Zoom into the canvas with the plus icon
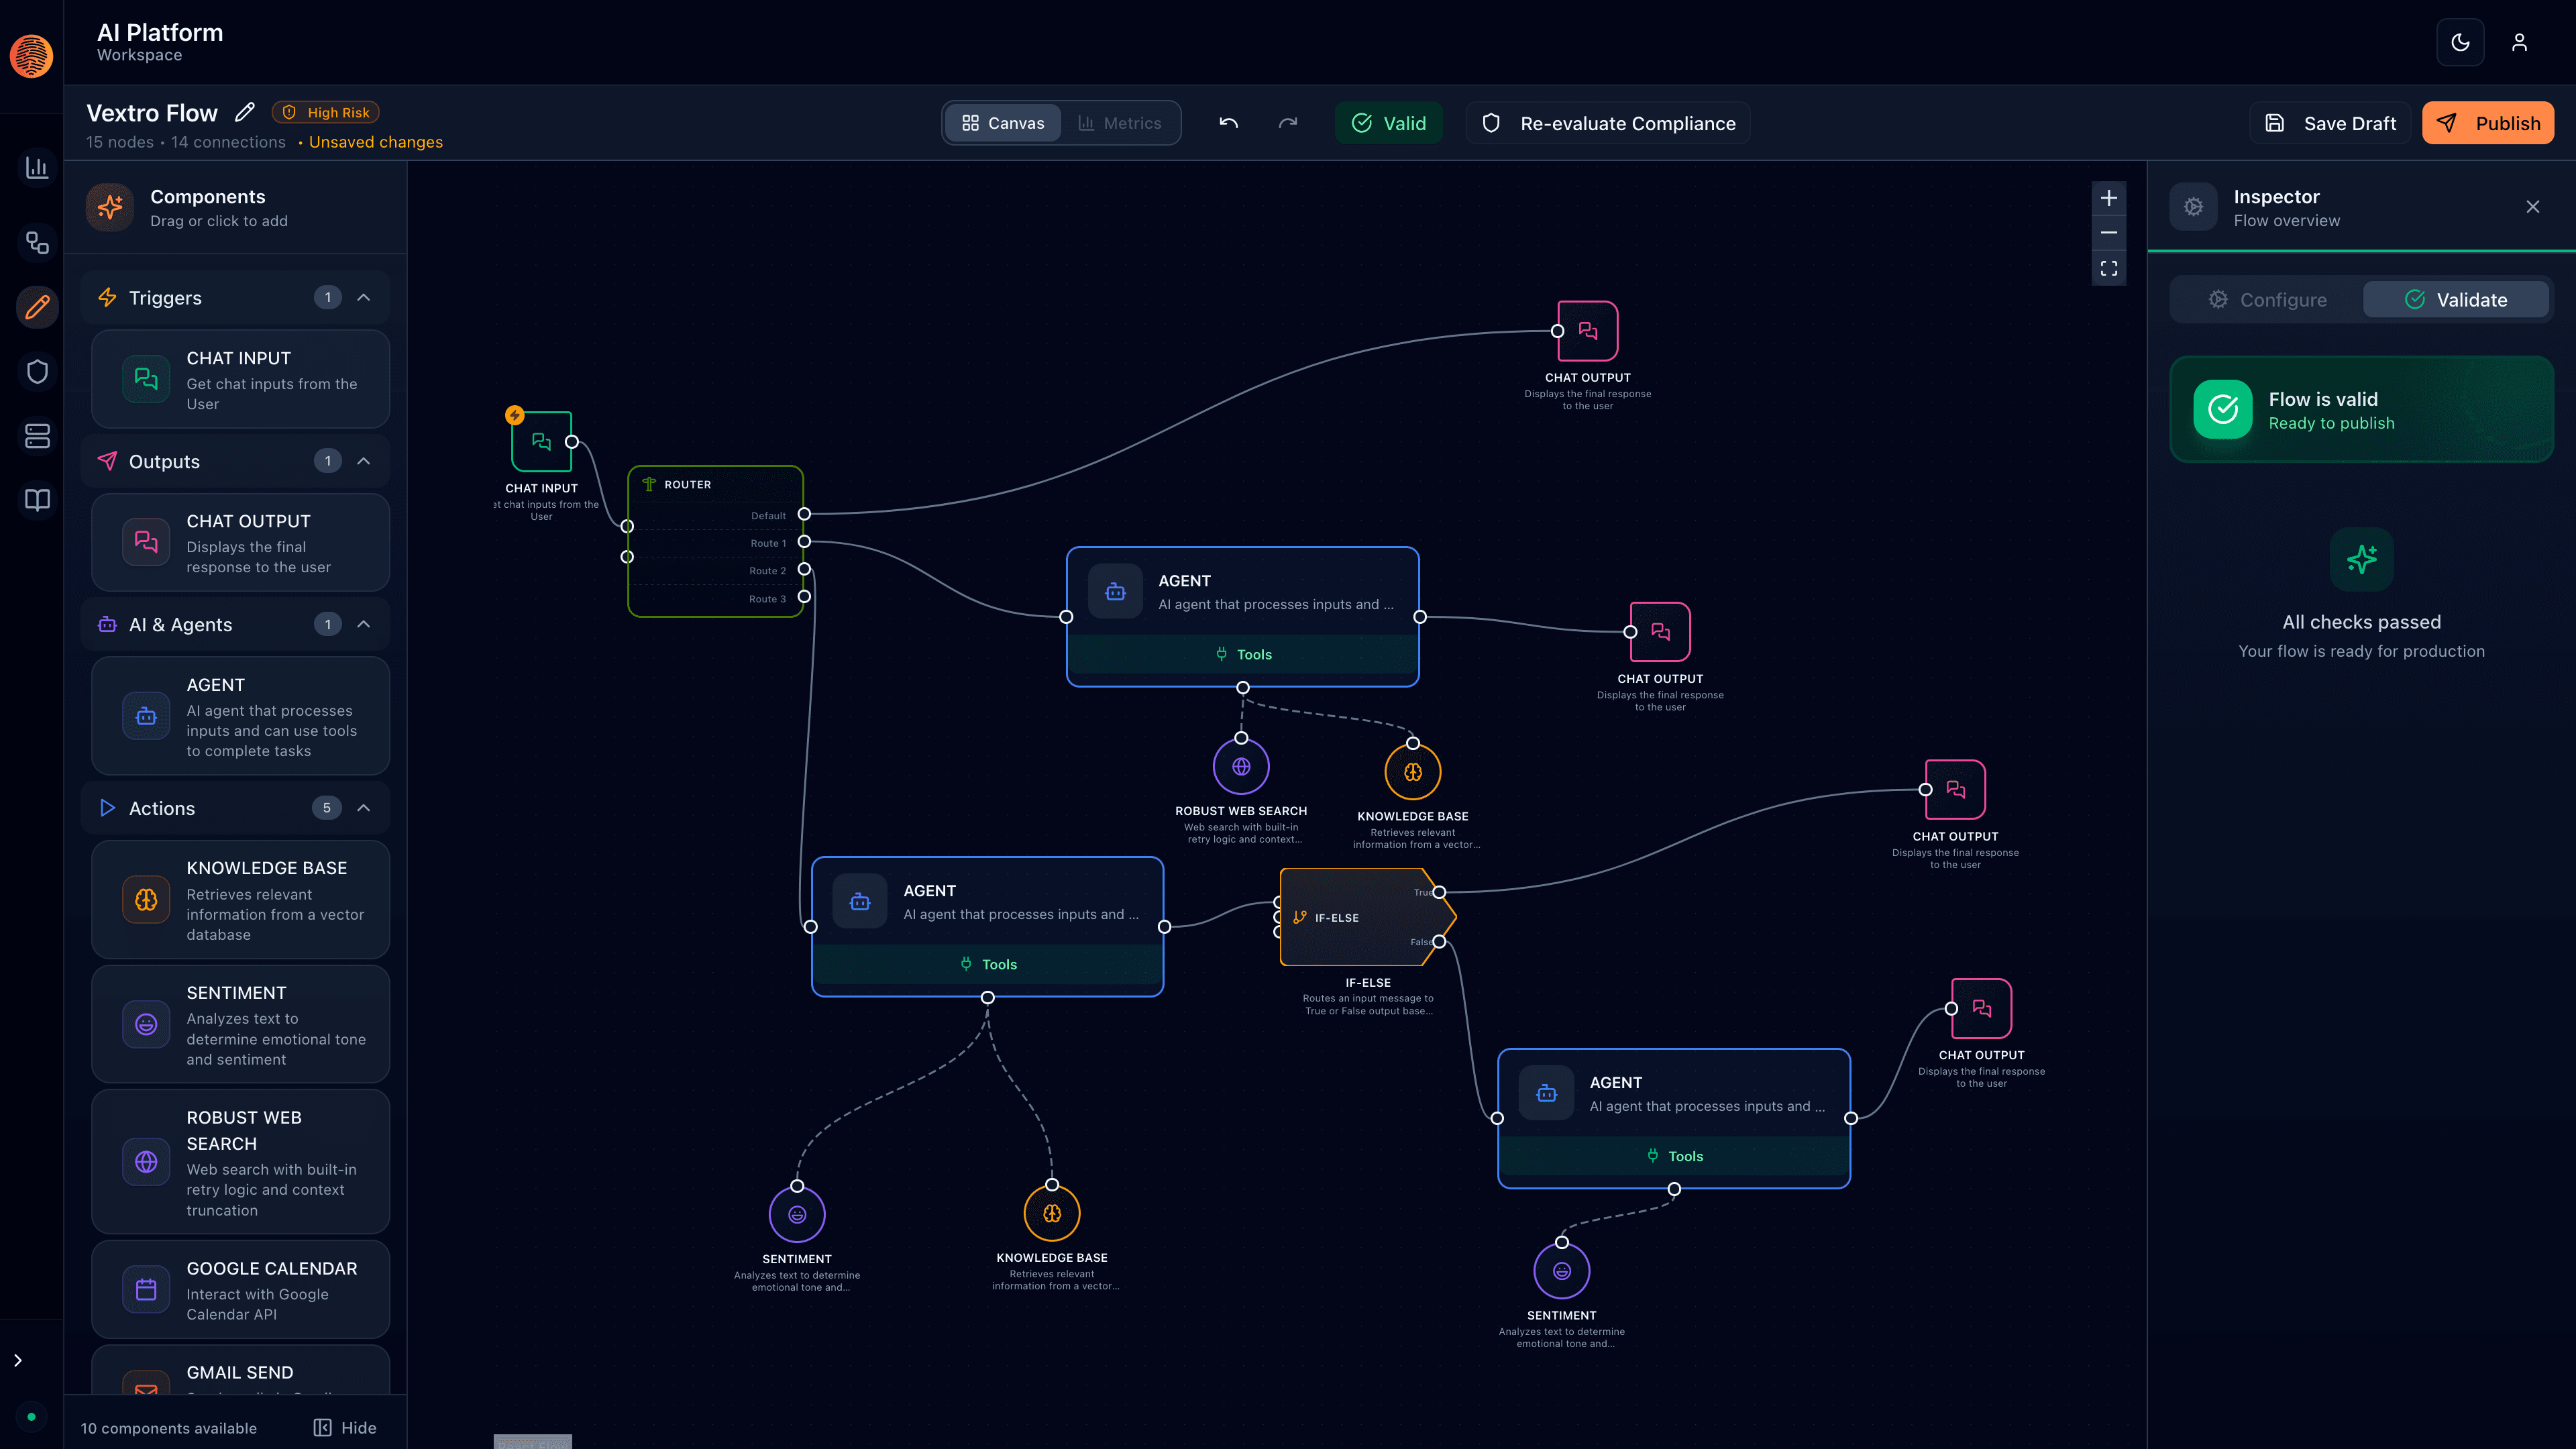This screenshot has height=1449, width=2576. (x=2109, y=198)
